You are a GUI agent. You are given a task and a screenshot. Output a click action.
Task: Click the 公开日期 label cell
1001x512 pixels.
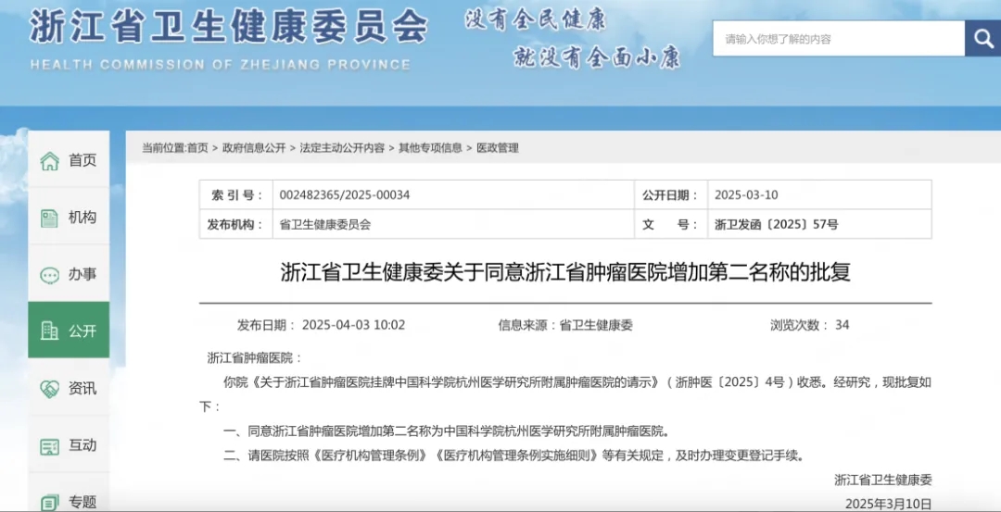(671, 195)
